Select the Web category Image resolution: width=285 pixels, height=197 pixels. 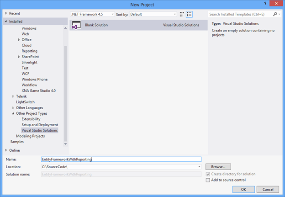click(25, 34)
